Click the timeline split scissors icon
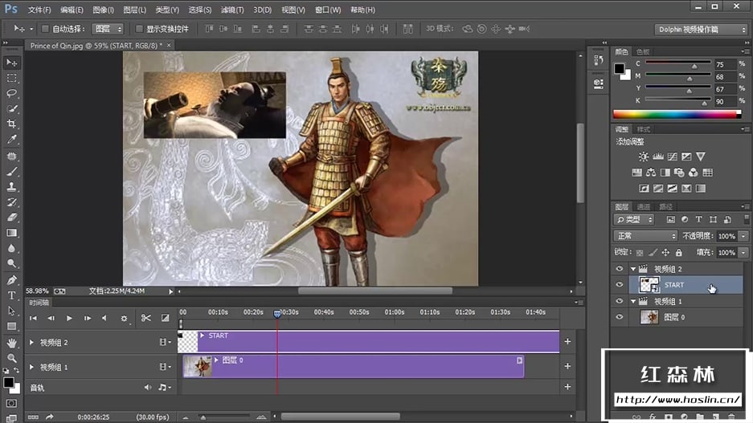753x423 pixels. click(x=146, y=318)
